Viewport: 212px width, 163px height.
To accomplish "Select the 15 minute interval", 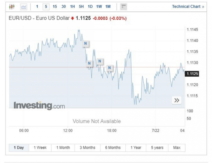I will tap(55, 7).
